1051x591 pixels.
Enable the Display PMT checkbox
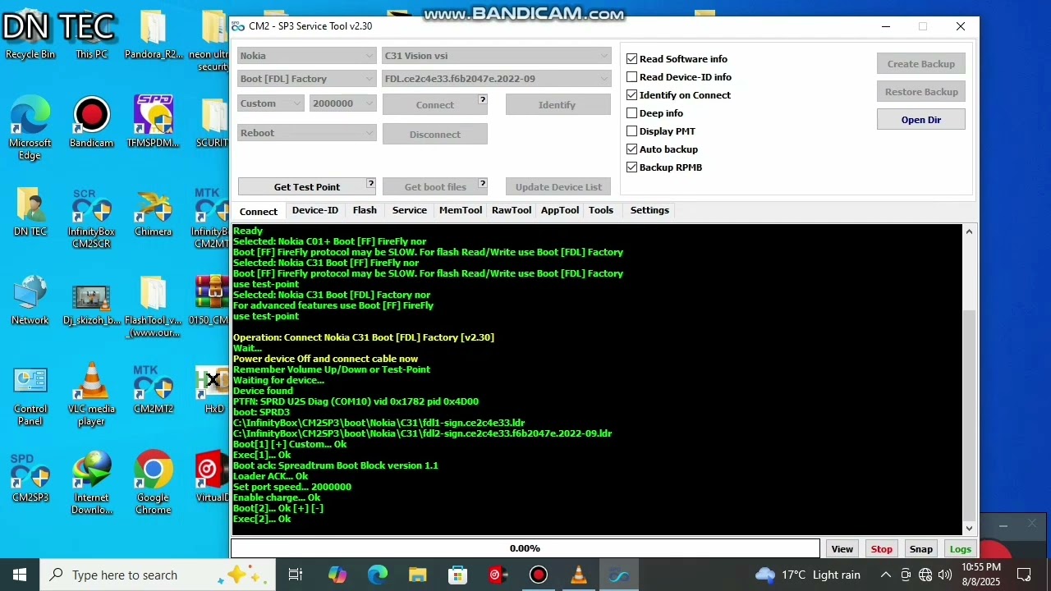pyautogui.click(x=631, y=131)
